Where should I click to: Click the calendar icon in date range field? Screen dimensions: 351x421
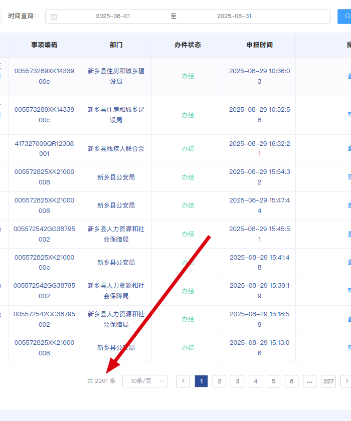54,17
